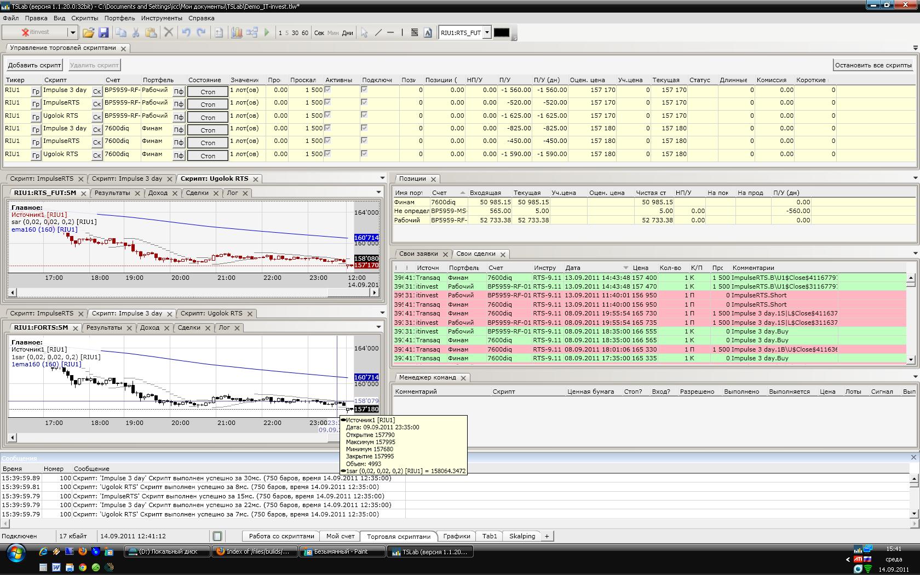This screenshot has width=920, height=575.
Task: Select the diagonal line drawing tool
Action: [378, 33]
